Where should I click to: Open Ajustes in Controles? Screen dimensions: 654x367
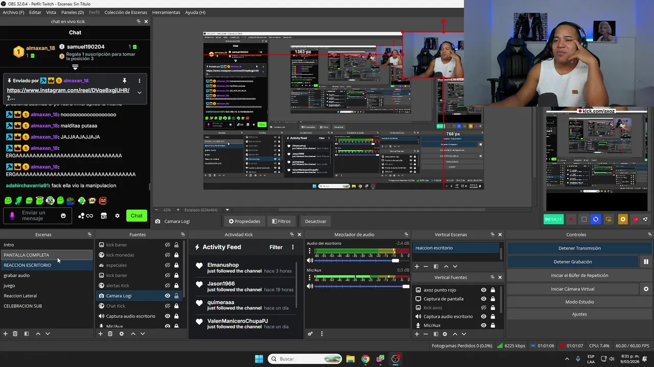coord(579,314)
